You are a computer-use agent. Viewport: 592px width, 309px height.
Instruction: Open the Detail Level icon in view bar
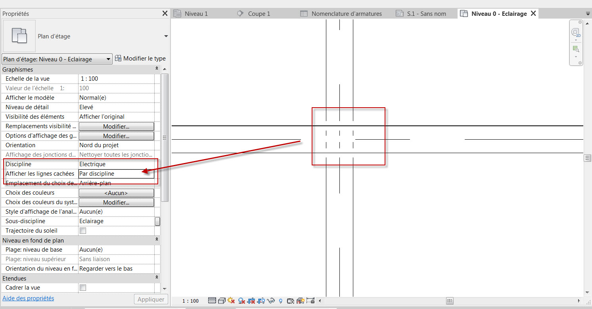click(212, 301)
